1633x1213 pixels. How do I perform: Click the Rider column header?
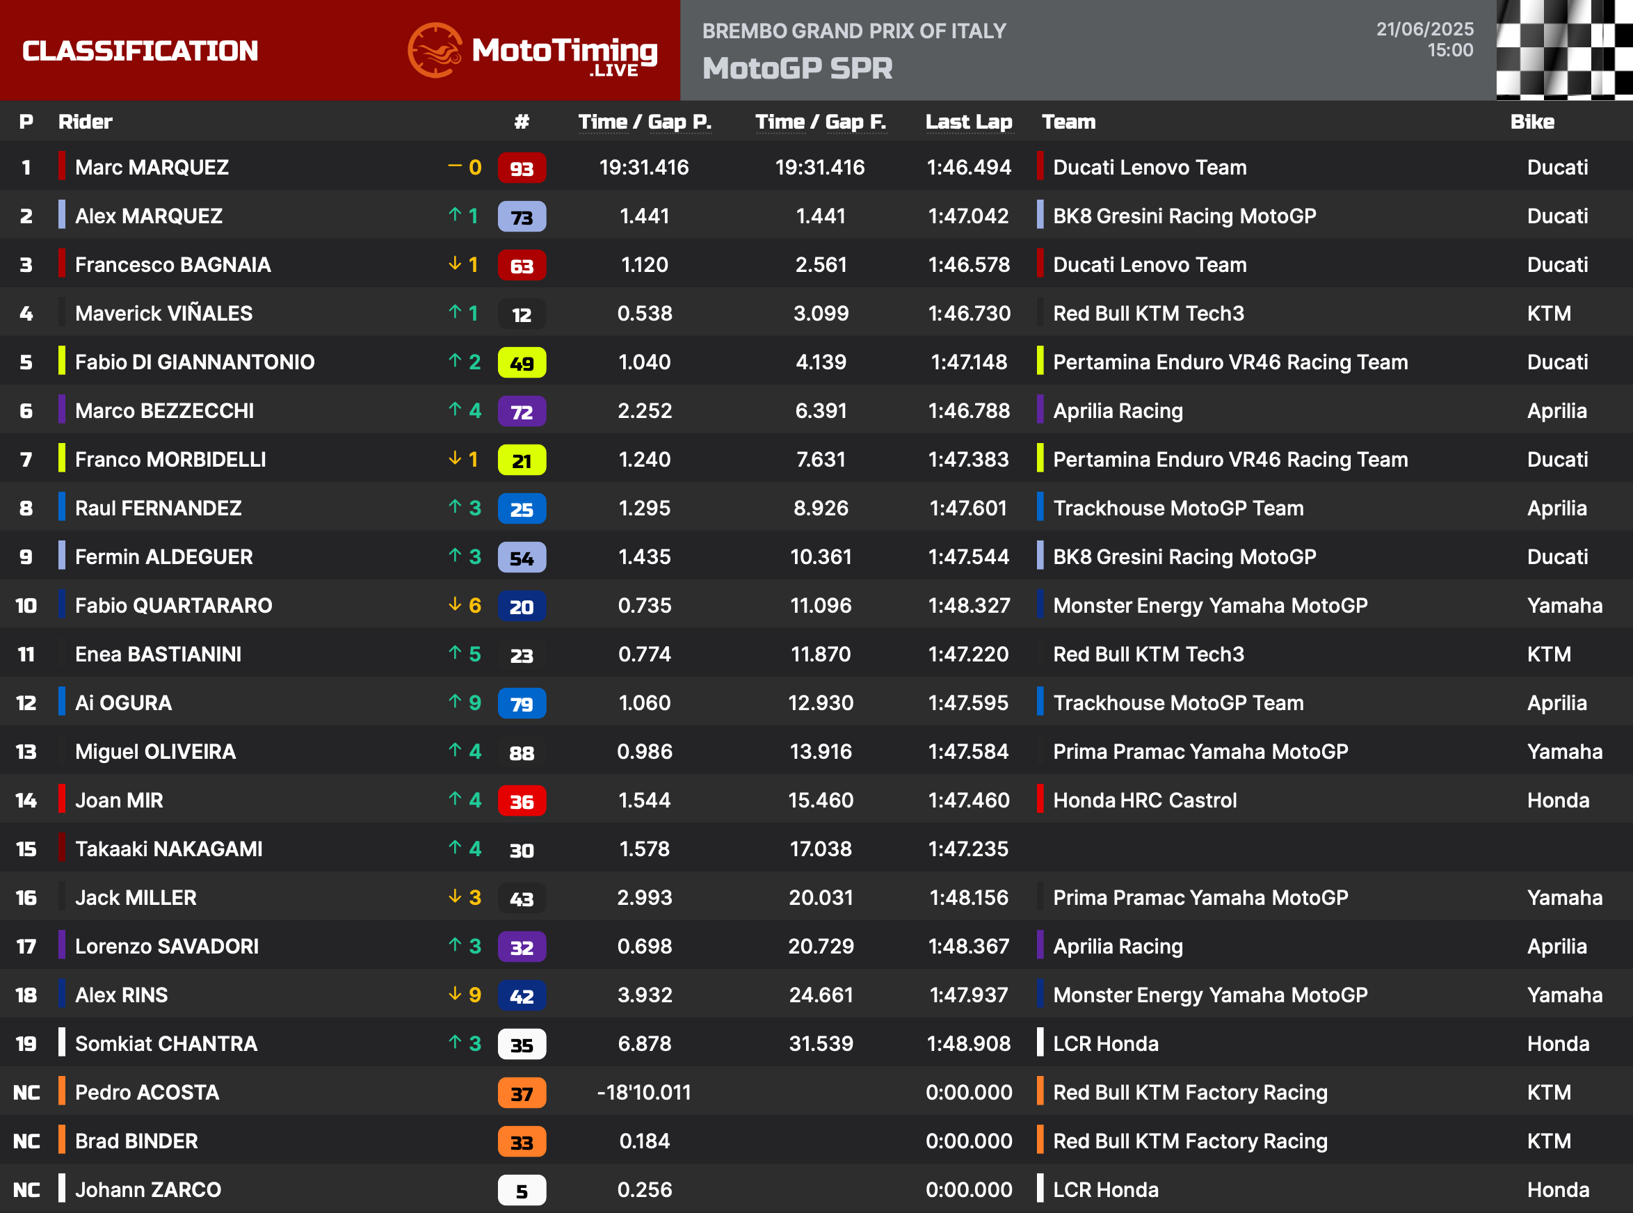coord(85,122)
